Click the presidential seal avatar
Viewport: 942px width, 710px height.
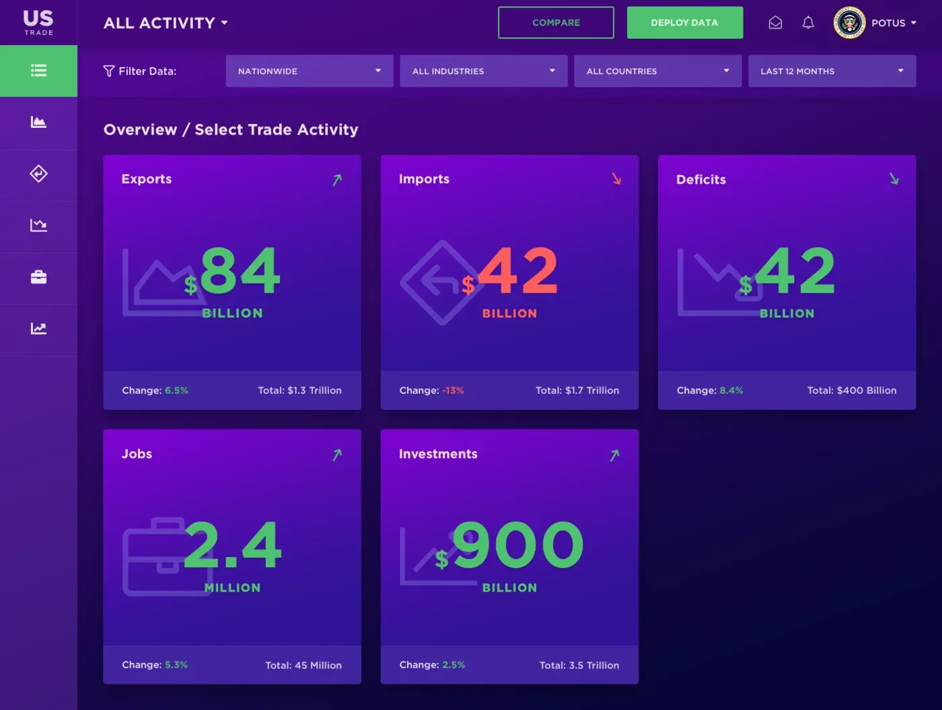(849, 23)
